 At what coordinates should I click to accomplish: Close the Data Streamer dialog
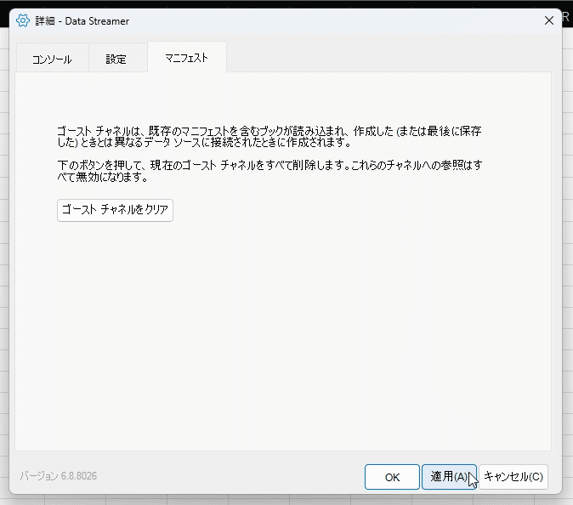(549, 20)
